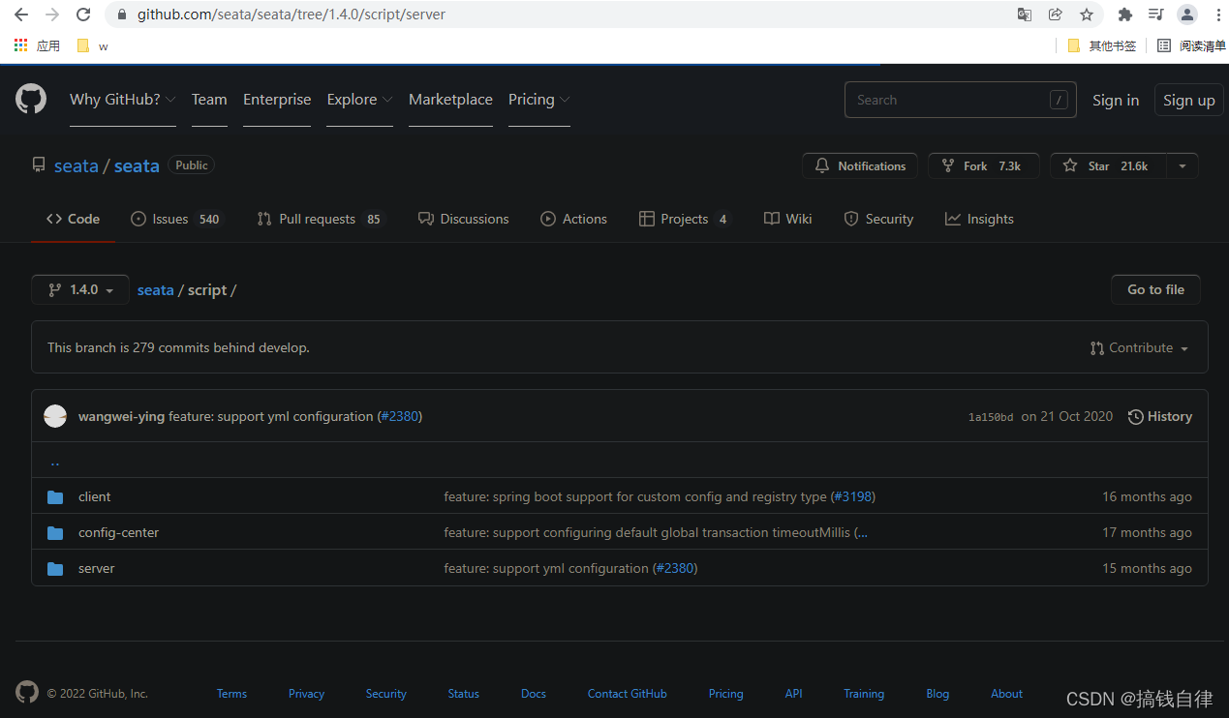The image size is (1229, 718).
Task: Click the Sign in link
Action: click(1116, 100)
